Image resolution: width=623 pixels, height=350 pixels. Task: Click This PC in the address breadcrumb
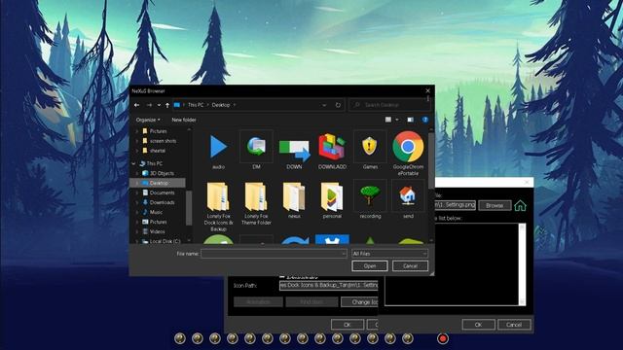(196, 105)
